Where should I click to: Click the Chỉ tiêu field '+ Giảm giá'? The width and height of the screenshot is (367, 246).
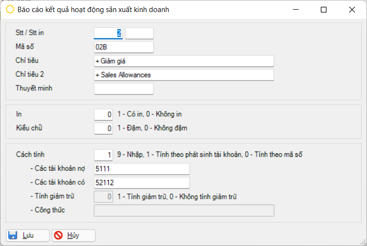[x=183, y=61]
